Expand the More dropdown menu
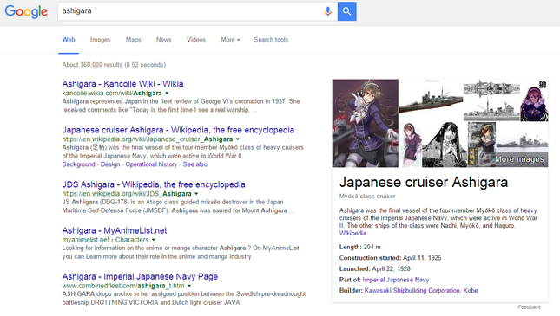This screenshot has width=560, height=316. tap(230, 40)
